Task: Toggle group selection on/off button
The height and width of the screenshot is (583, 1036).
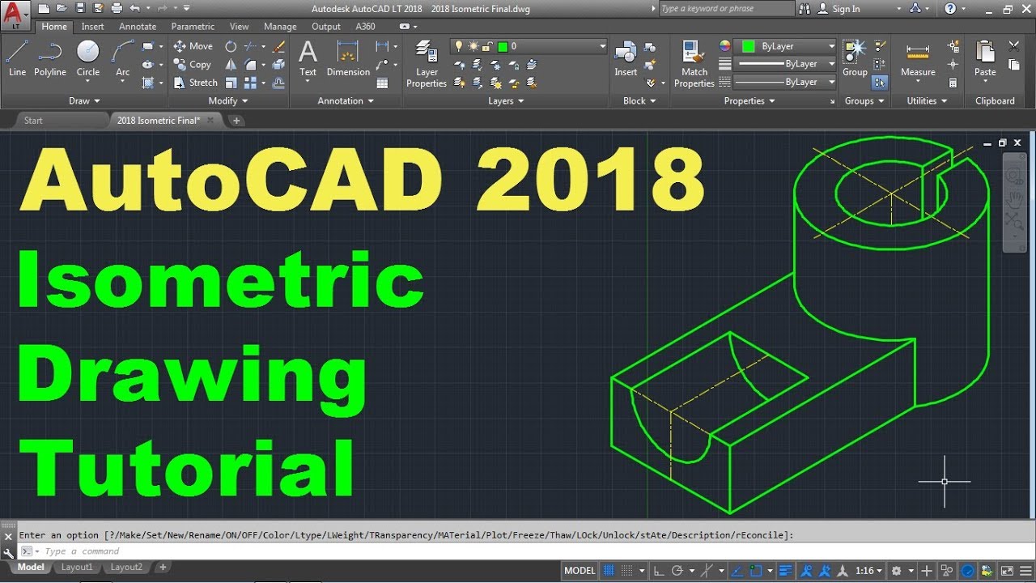Action: 880,83
